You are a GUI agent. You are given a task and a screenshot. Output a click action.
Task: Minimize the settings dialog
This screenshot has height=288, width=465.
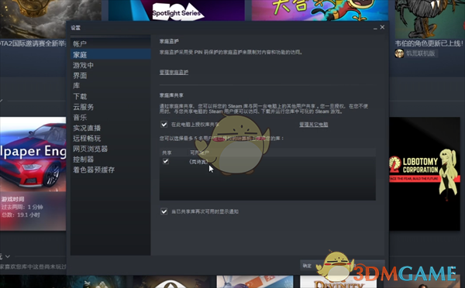pyautogui.click(x=375, y=28)
